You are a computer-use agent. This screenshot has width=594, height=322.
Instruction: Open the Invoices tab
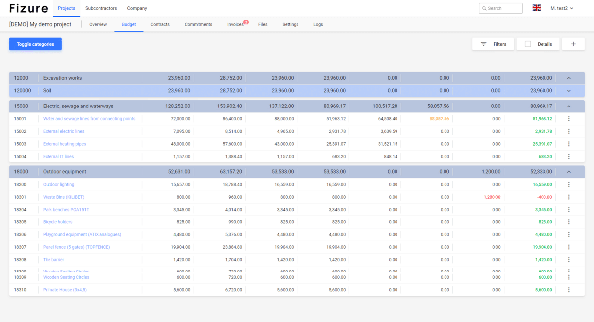pyautogui.click(x=235, y=24)
